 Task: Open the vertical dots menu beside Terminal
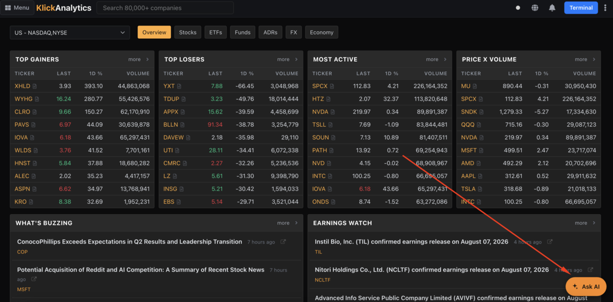[x=605, y=8]
